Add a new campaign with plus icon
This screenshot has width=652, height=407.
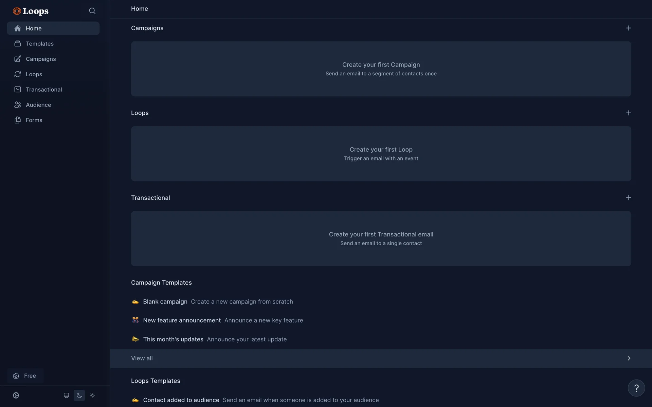[x=629, y=28]
